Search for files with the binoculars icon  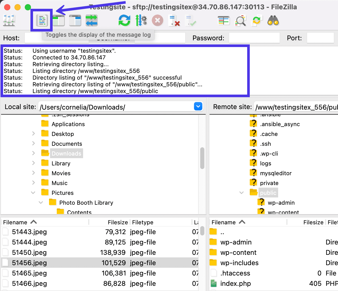pos(273,20)
